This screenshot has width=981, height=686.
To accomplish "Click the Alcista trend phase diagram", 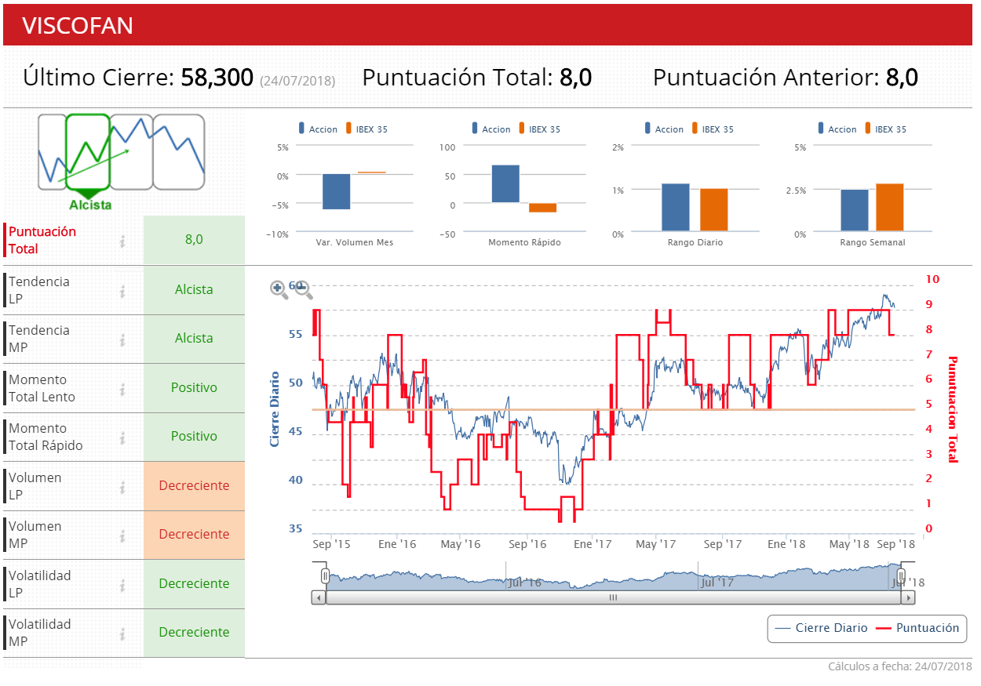I will (121, 162).
